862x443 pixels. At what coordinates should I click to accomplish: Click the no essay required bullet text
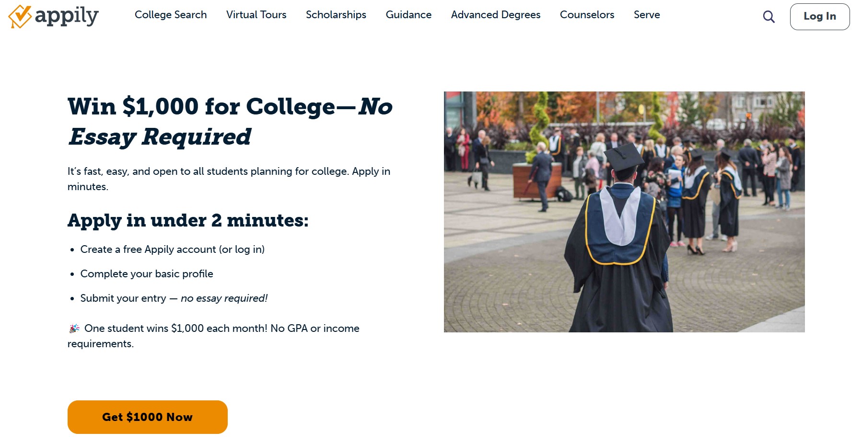click(175, 298)
